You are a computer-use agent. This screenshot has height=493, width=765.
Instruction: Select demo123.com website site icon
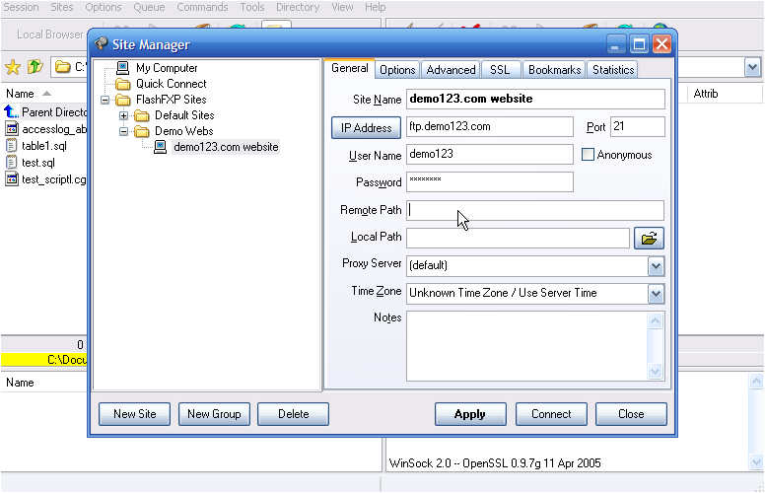click(x=161, y=147)
